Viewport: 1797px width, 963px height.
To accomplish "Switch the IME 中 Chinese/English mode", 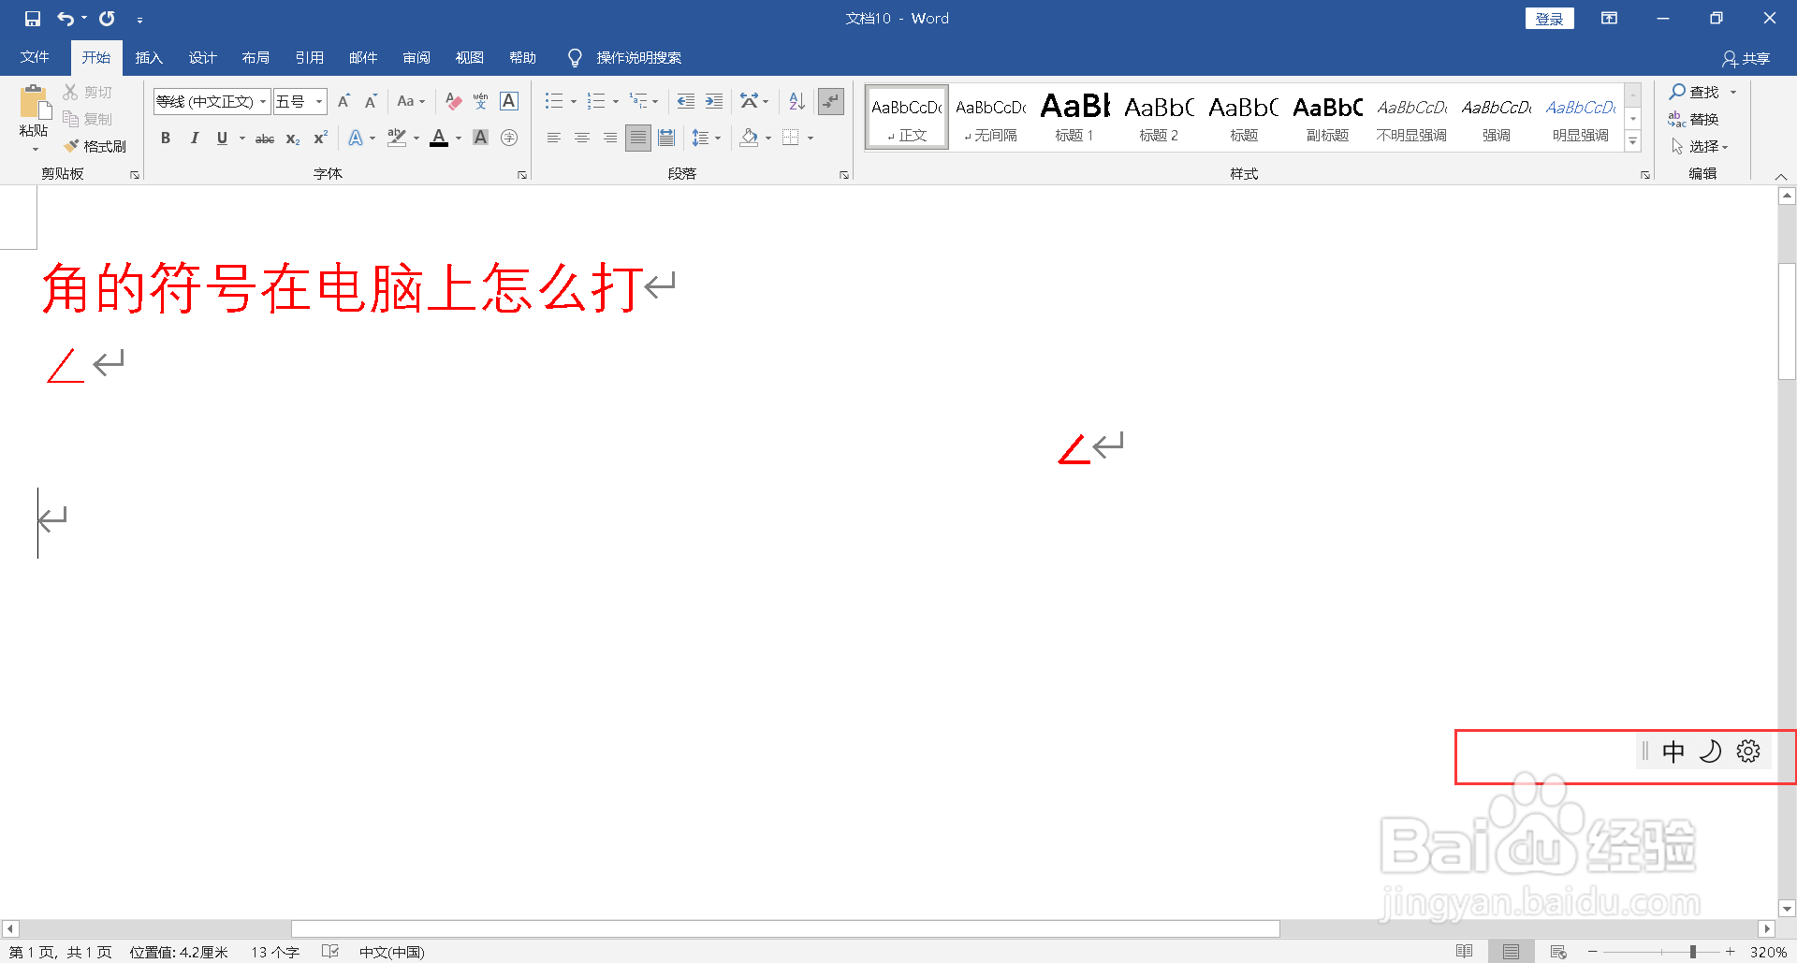I will coord(1673,751).
